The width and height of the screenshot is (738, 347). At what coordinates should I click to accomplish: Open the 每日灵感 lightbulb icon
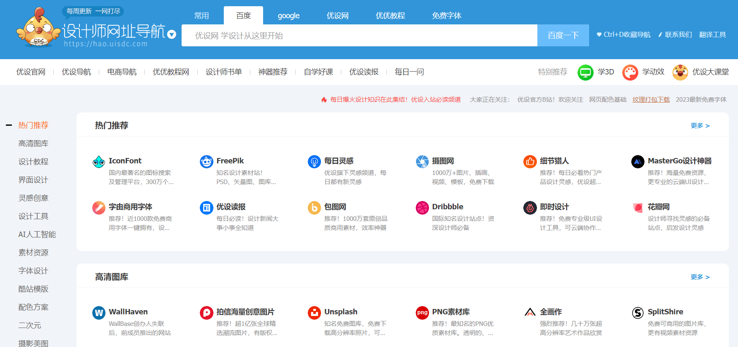point(314,162)
